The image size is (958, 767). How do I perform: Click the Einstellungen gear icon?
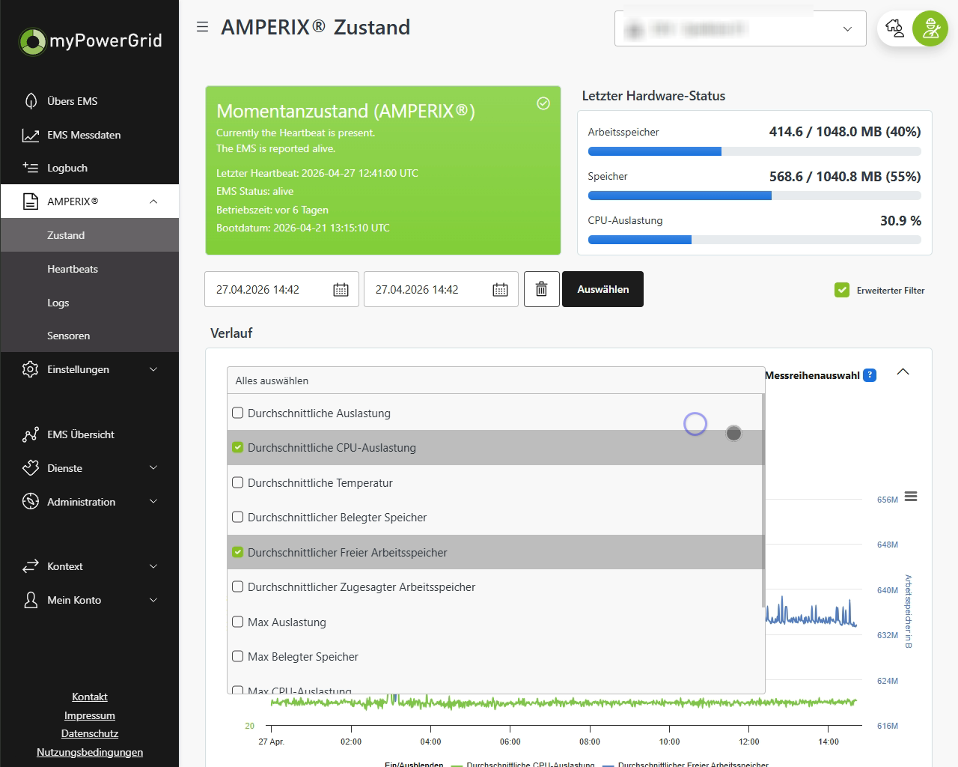pos(31,369)
